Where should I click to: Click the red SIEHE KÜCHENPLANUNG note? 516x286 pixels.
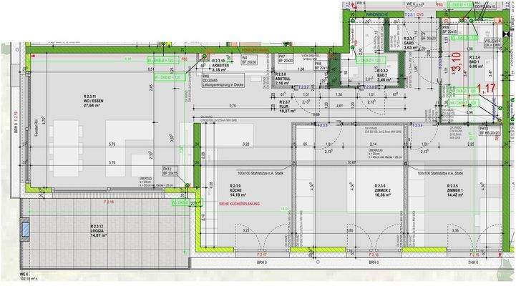tap(239, 204)
